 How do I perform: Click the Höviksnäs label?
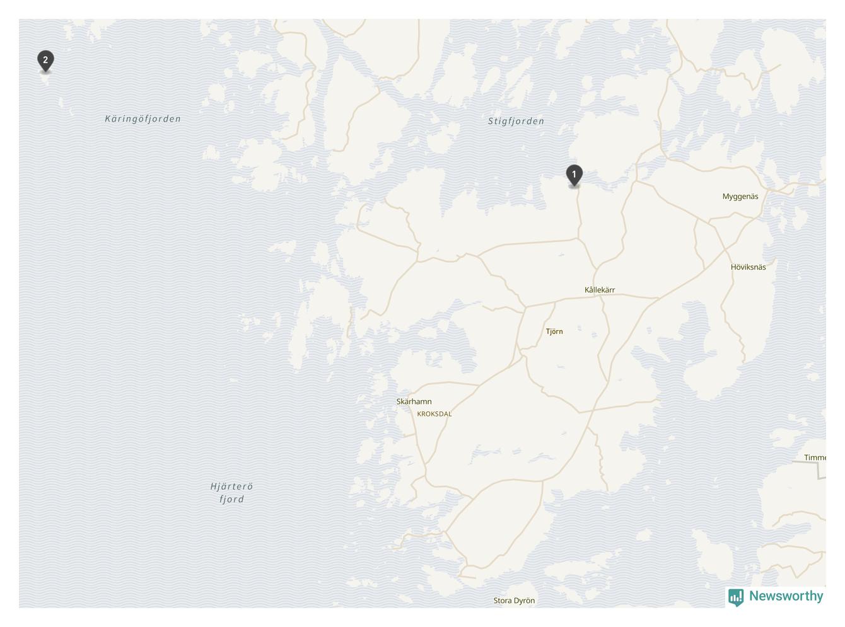(x=749, y=267)
